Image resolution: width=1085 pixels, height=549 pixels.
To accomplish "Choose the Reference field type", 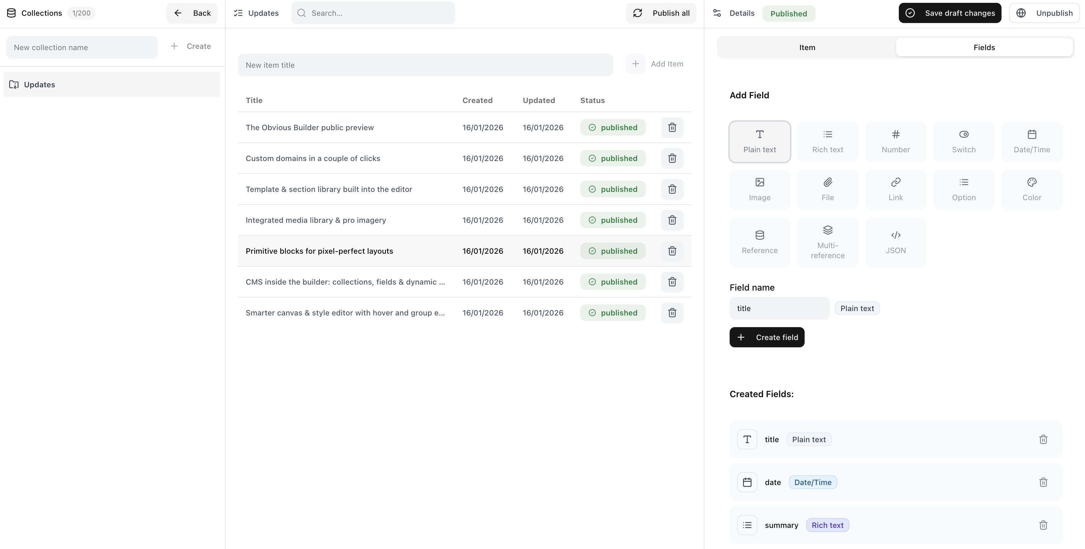I will click(x=760, y=242).
